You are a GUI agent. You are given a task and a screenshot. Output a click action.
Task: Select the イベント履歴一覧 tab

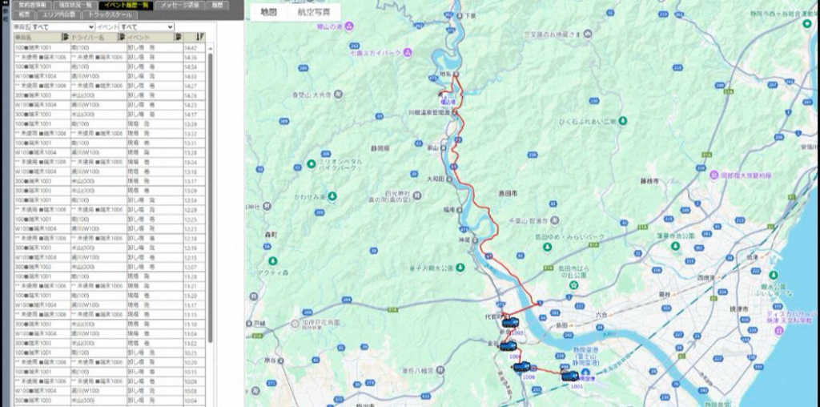tap(124, 6)
